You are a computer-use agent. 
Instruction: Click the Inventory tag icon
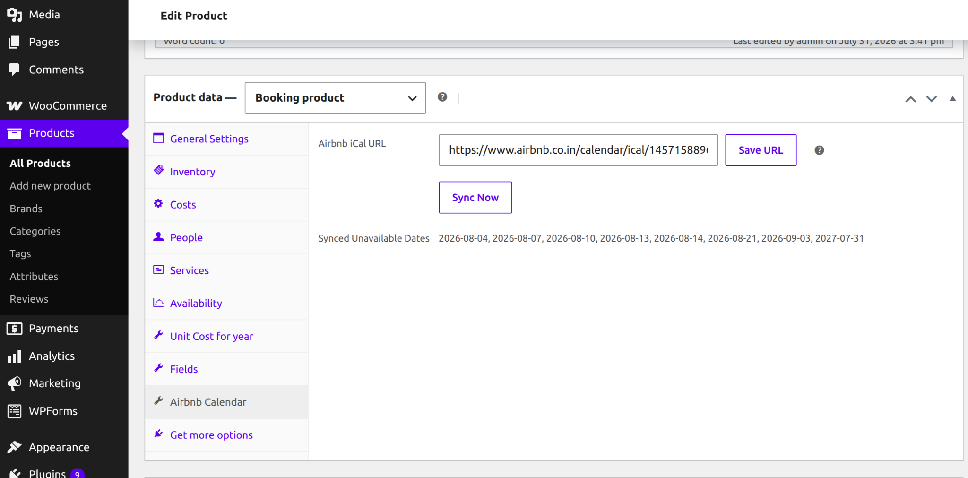158,170
